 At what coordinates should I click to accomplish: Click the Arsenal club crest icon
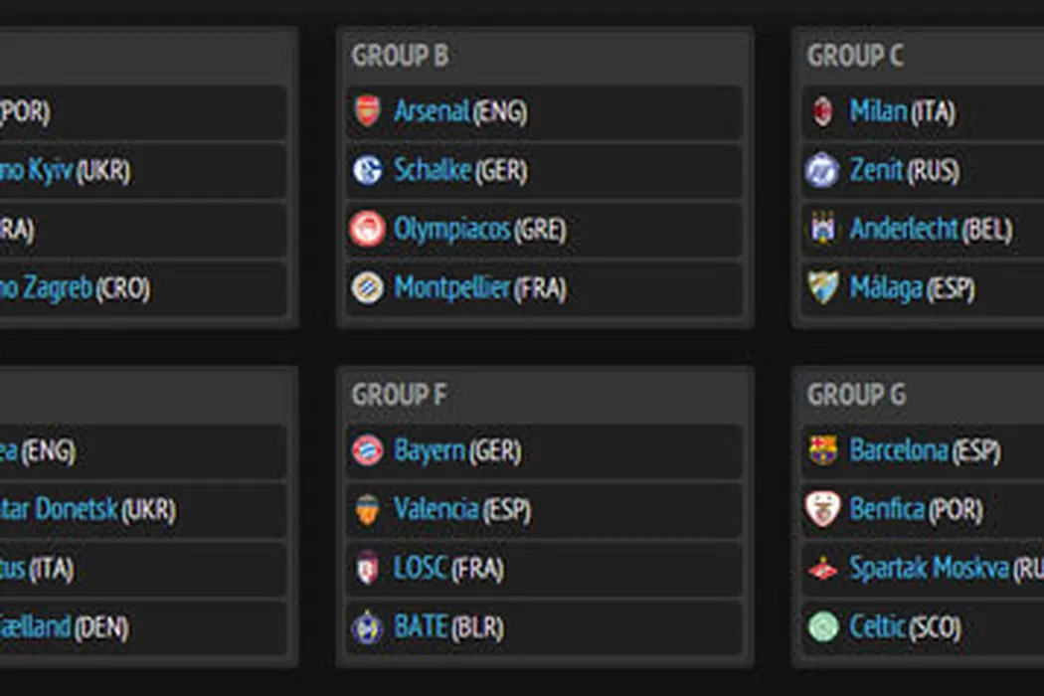click(367, 111)
